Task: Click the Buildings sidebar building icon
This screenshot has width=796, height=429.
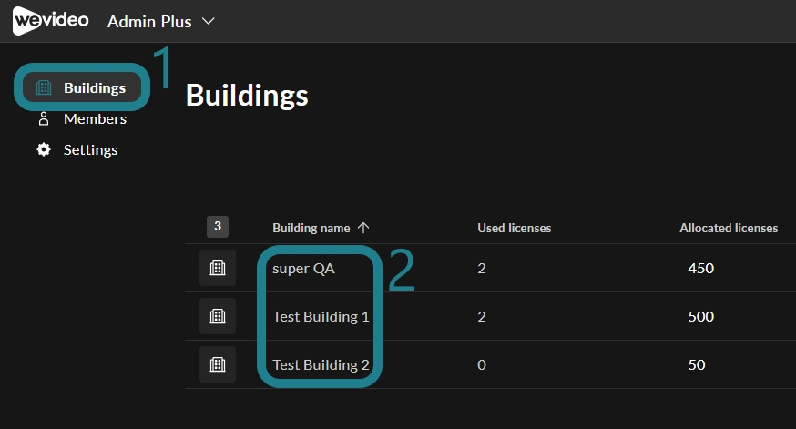Action: [44, 87]
